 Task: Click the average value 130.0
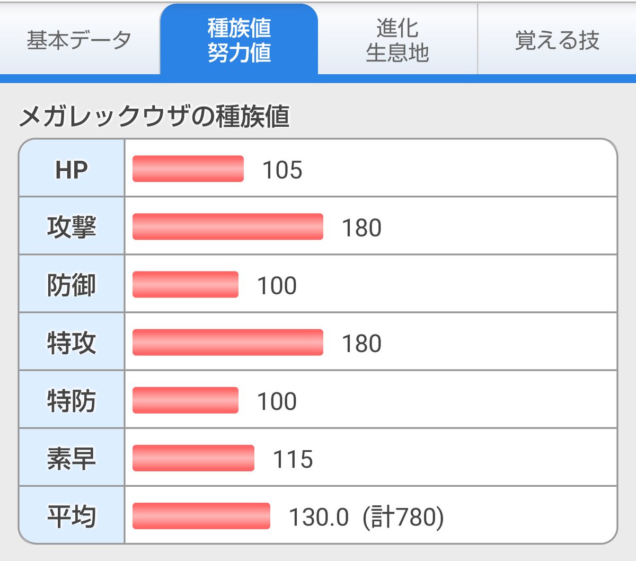[319, 517]
